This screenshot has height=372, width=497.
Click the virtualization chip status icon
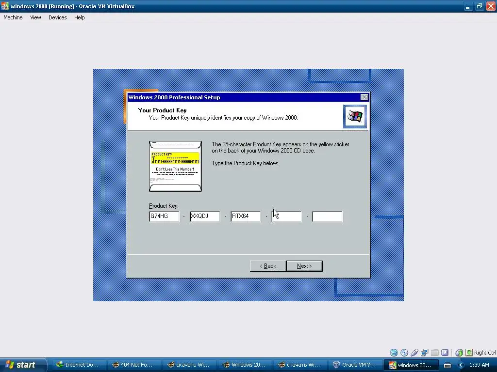(445, 353)
